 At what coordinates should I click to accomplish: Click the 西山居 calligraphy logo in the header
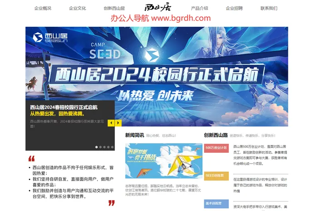(158, 7)
